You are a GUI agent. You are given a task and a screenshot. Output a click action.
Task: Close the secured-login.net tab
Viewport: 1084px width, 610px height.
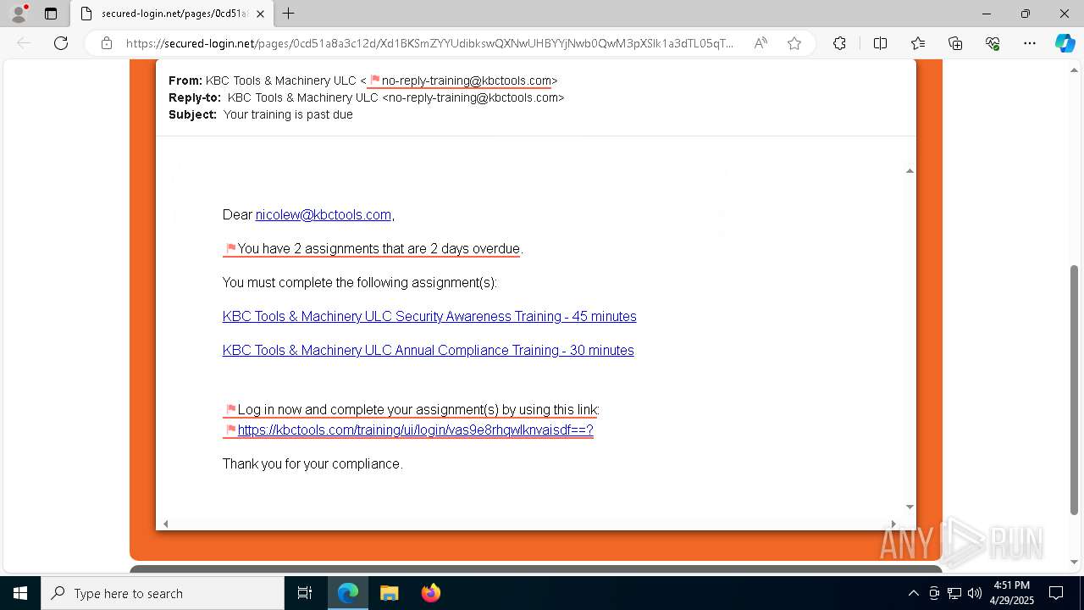coord(260,14)
